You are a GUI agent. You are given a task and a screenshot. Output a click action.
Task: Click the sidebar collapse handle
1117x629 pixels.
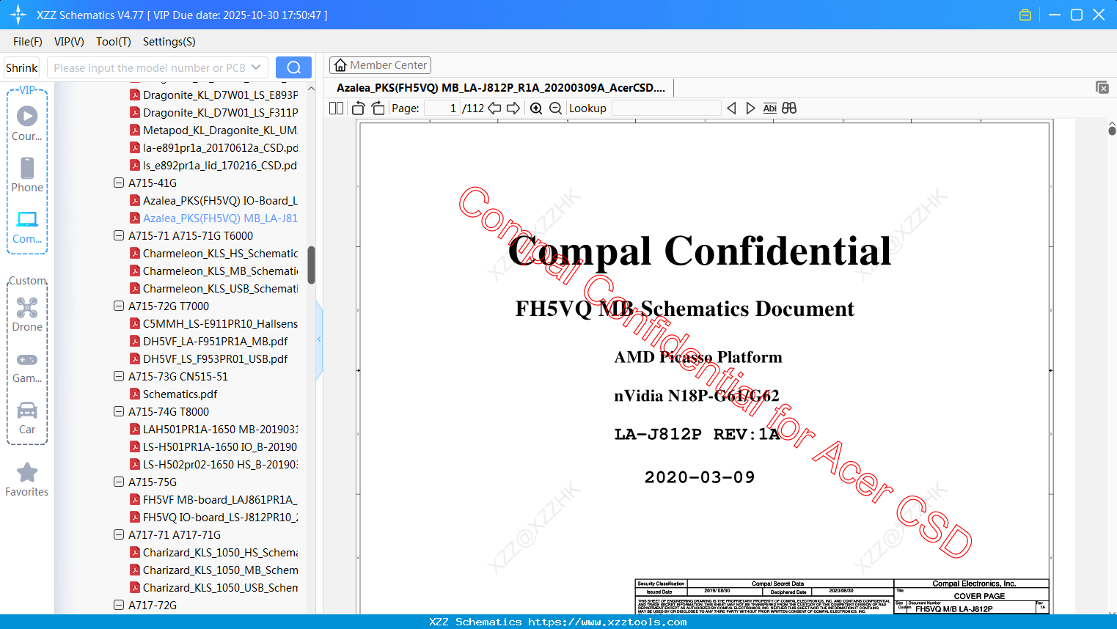[319, 339]
